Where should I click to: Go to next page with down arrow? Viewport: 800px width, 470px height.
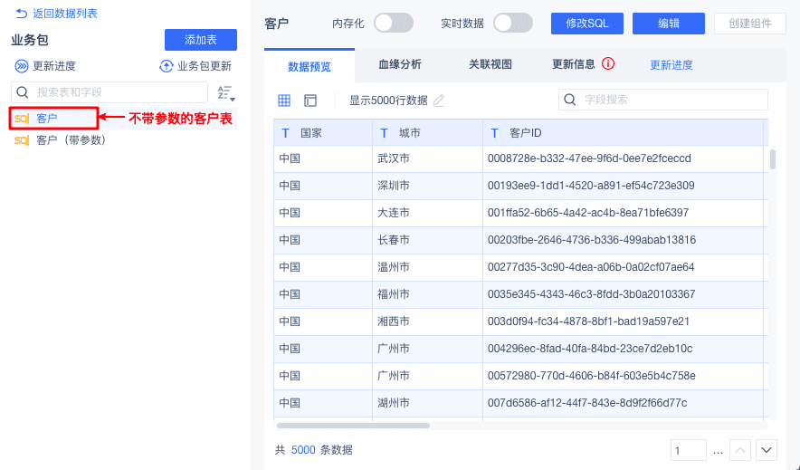coord(767,450)
